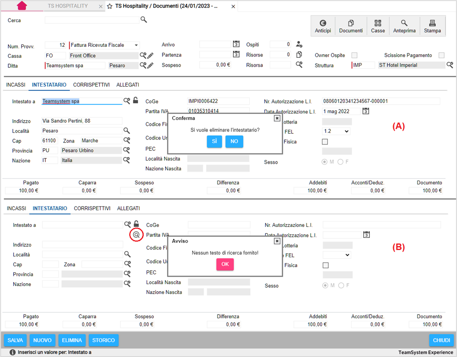This screenshot has width=457, height=357.
Task: Click the CHIUDI button
Action: [x=441, y=340]
